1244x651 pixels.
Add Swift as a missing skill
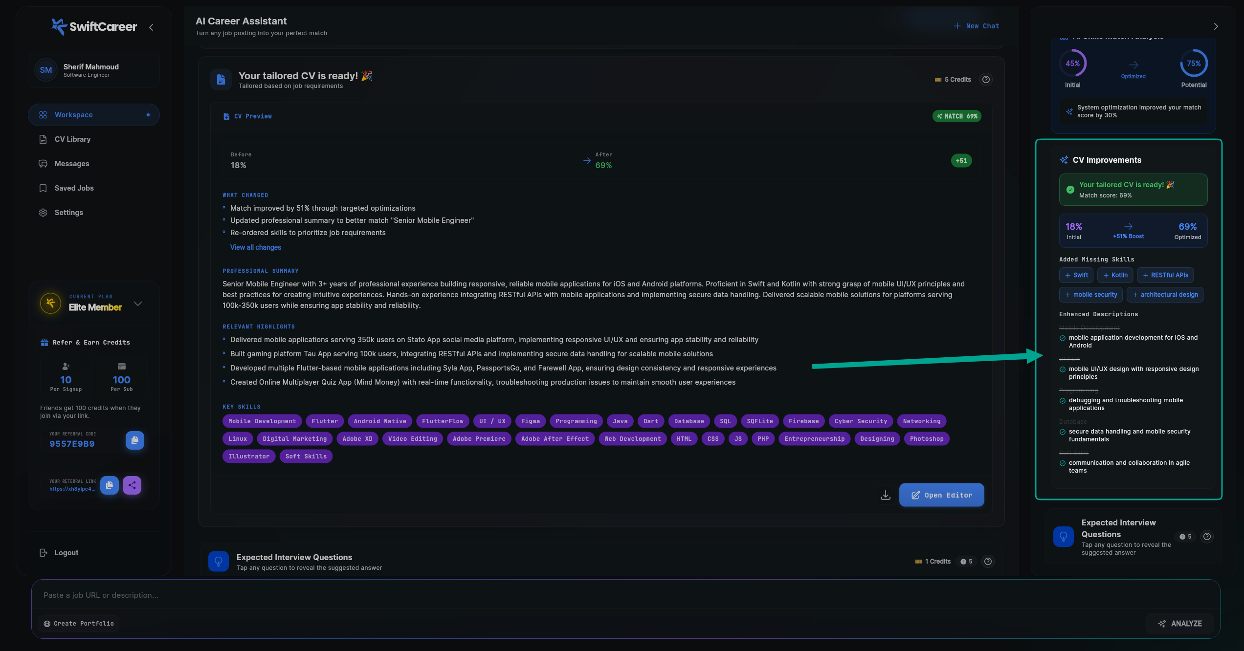click(1076, 275)
